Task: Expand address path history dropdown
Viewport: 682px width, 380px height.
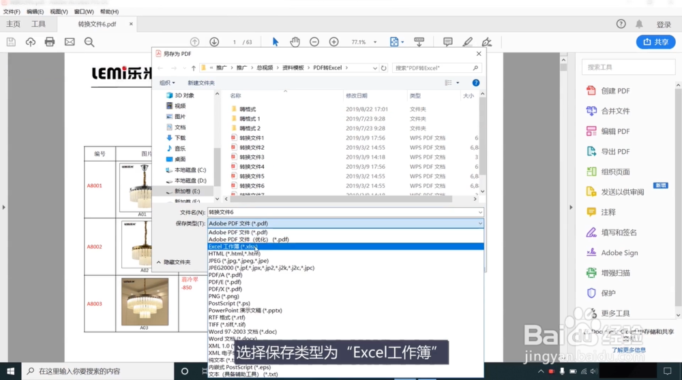Action: (x=374, y=67)
